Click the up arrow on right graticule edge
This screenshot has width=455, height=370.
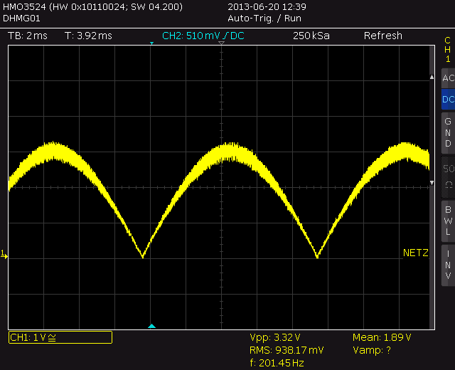point(432,77)
